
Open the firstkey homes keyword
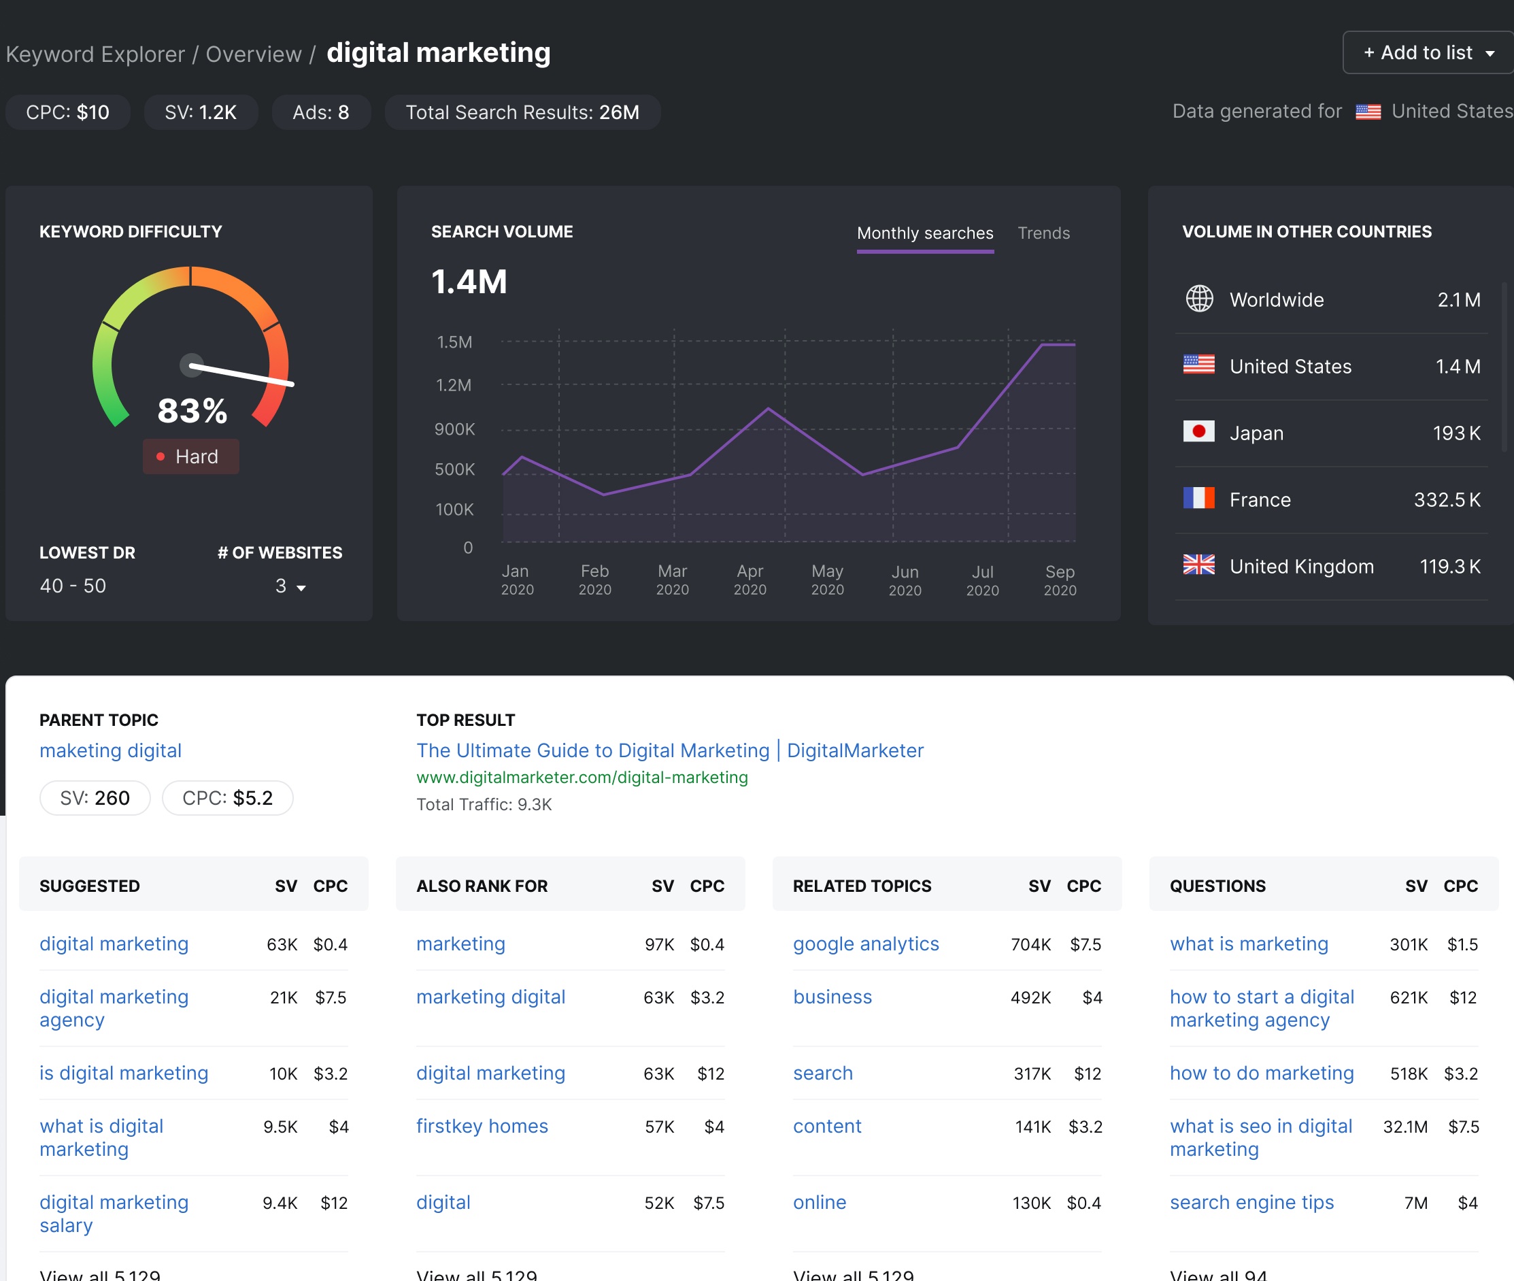point(482,1126)
